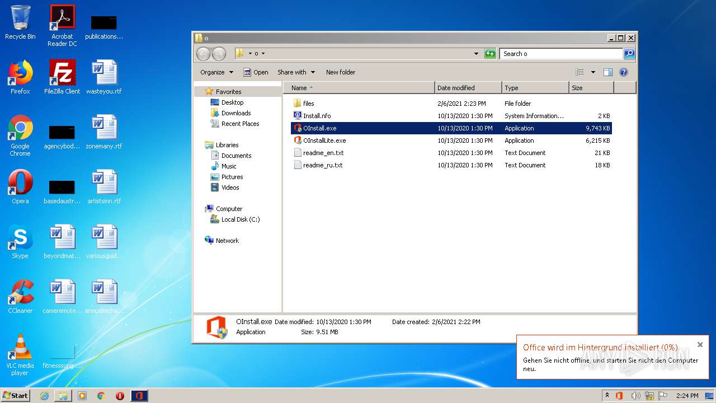Screen dimensions: 716x403
Task: Open VLC media player shortcut
Action: (20, 355)
